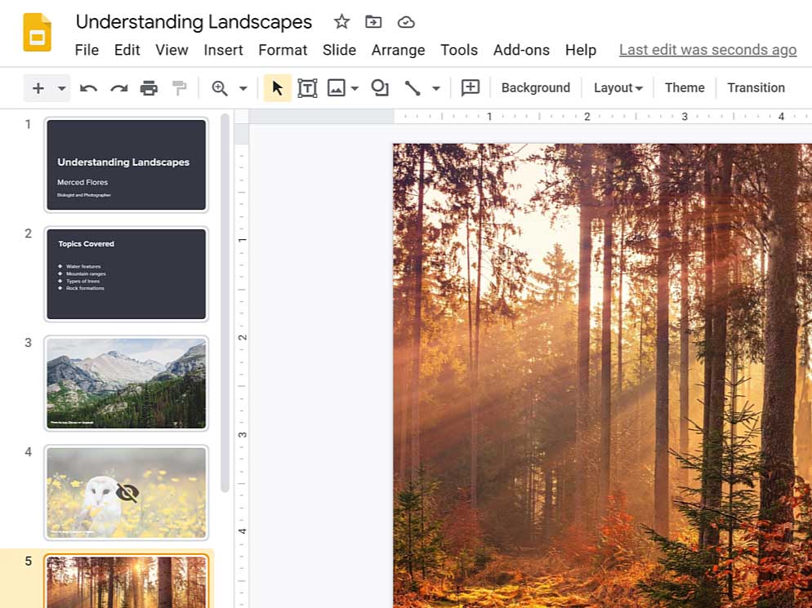Image resolution: width=812 pixels, height=608 pixels.
Task: Expand the zoom options dropdown
Action: point(243,87)
